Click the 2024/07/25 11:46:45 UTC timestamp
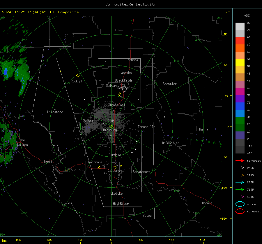 click(x=29, y=12)
